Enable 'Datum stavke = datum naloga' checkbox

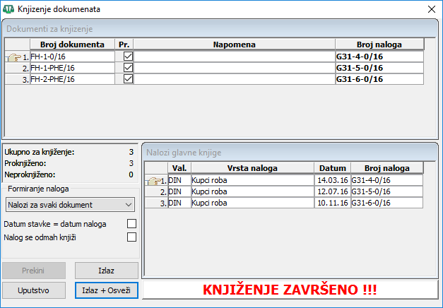tap(131, 224)
